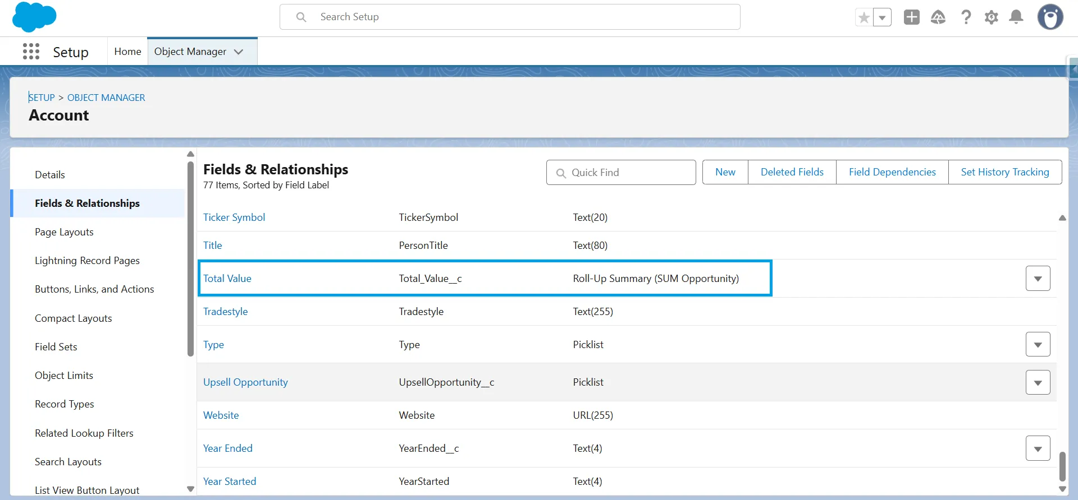The width and height of the screenshot is (1078, 500).
Task: Open the Year Ended field link
Action: 228,448
